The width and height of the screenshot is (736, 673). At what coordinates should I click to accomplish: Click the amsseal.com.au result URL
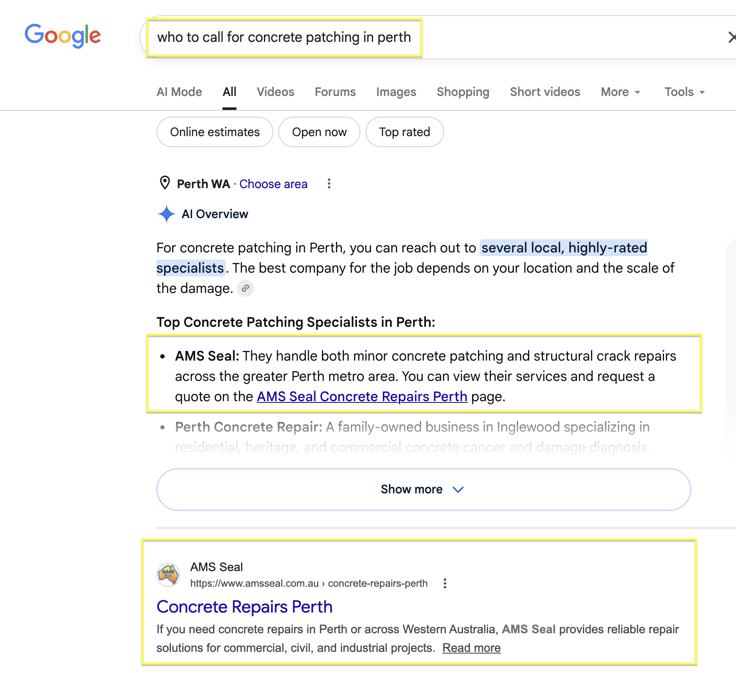pos(309,583)
